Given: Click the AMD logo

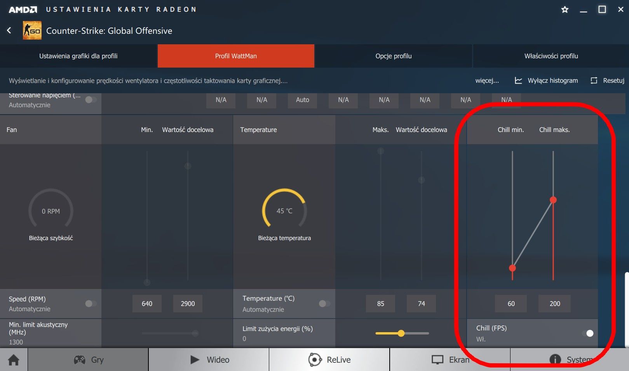Looking at the screenshot, I should point(23,9).
